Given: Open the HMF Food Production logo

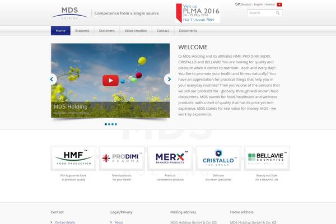Looking at the screenshot, I should click(x=73, y=158).
